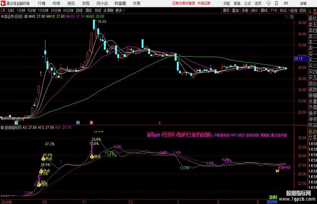Open the 功能 menu
The width and height of the screenshot is (317, 204).
[x=227, y=3]
